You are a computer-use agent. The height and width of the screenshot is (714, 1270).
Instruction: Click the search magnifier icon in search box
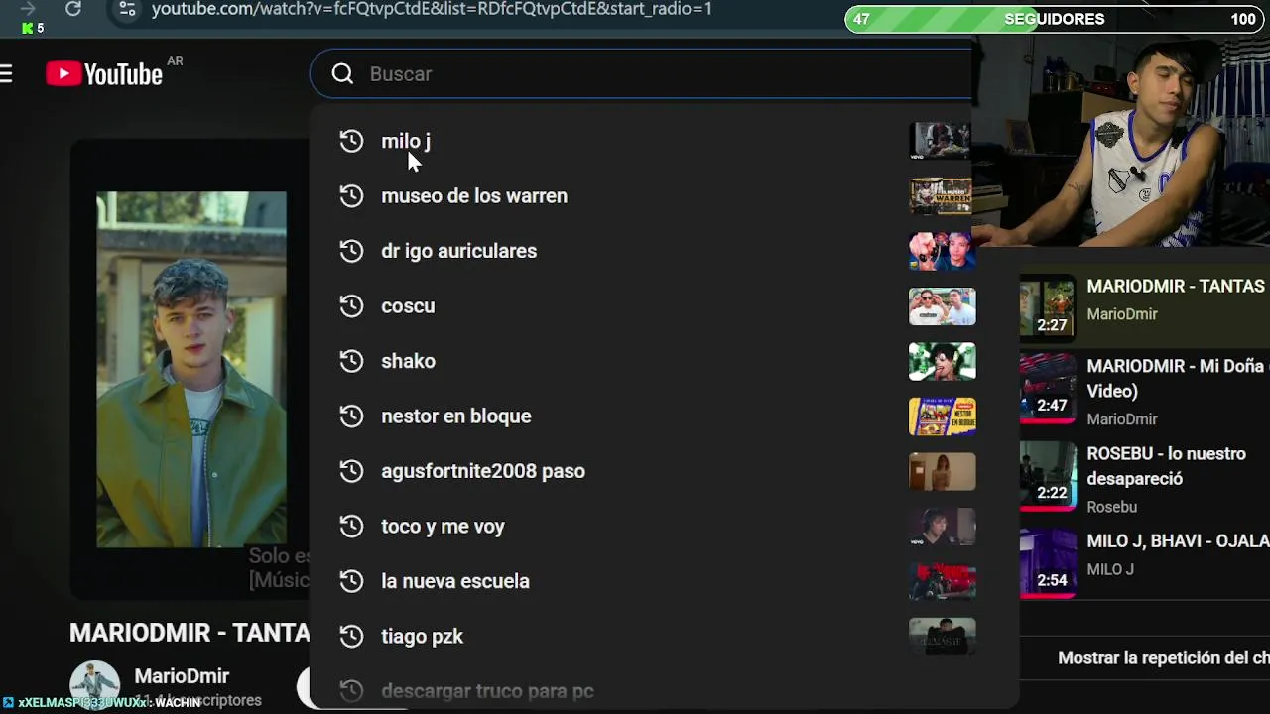[342, 74]
